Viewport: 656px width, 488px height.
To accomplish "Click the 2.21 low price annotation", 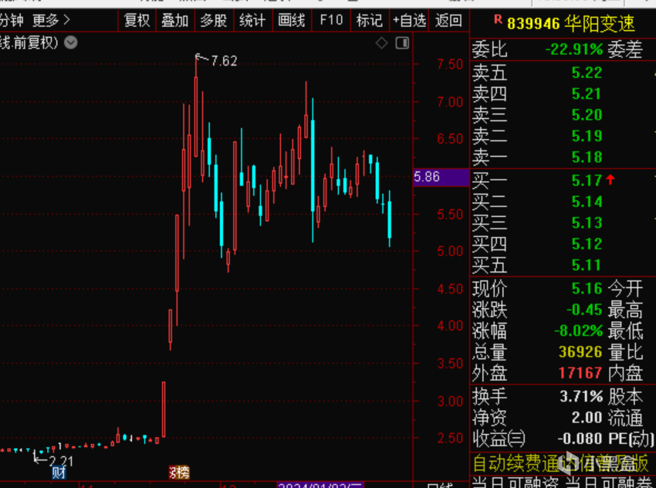I will point(60,461).
